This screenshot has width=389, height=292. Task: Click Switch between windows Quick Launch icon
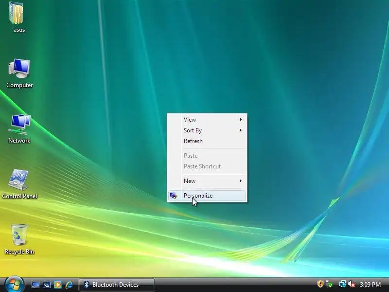click(47, 285)
